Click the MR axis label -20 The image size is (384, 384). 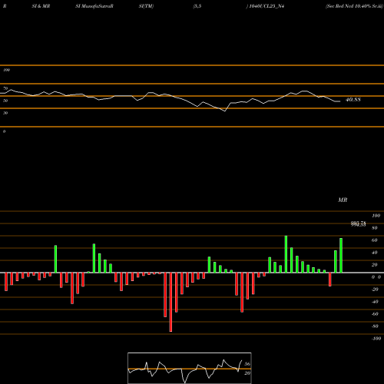click(x=375, y=290)
